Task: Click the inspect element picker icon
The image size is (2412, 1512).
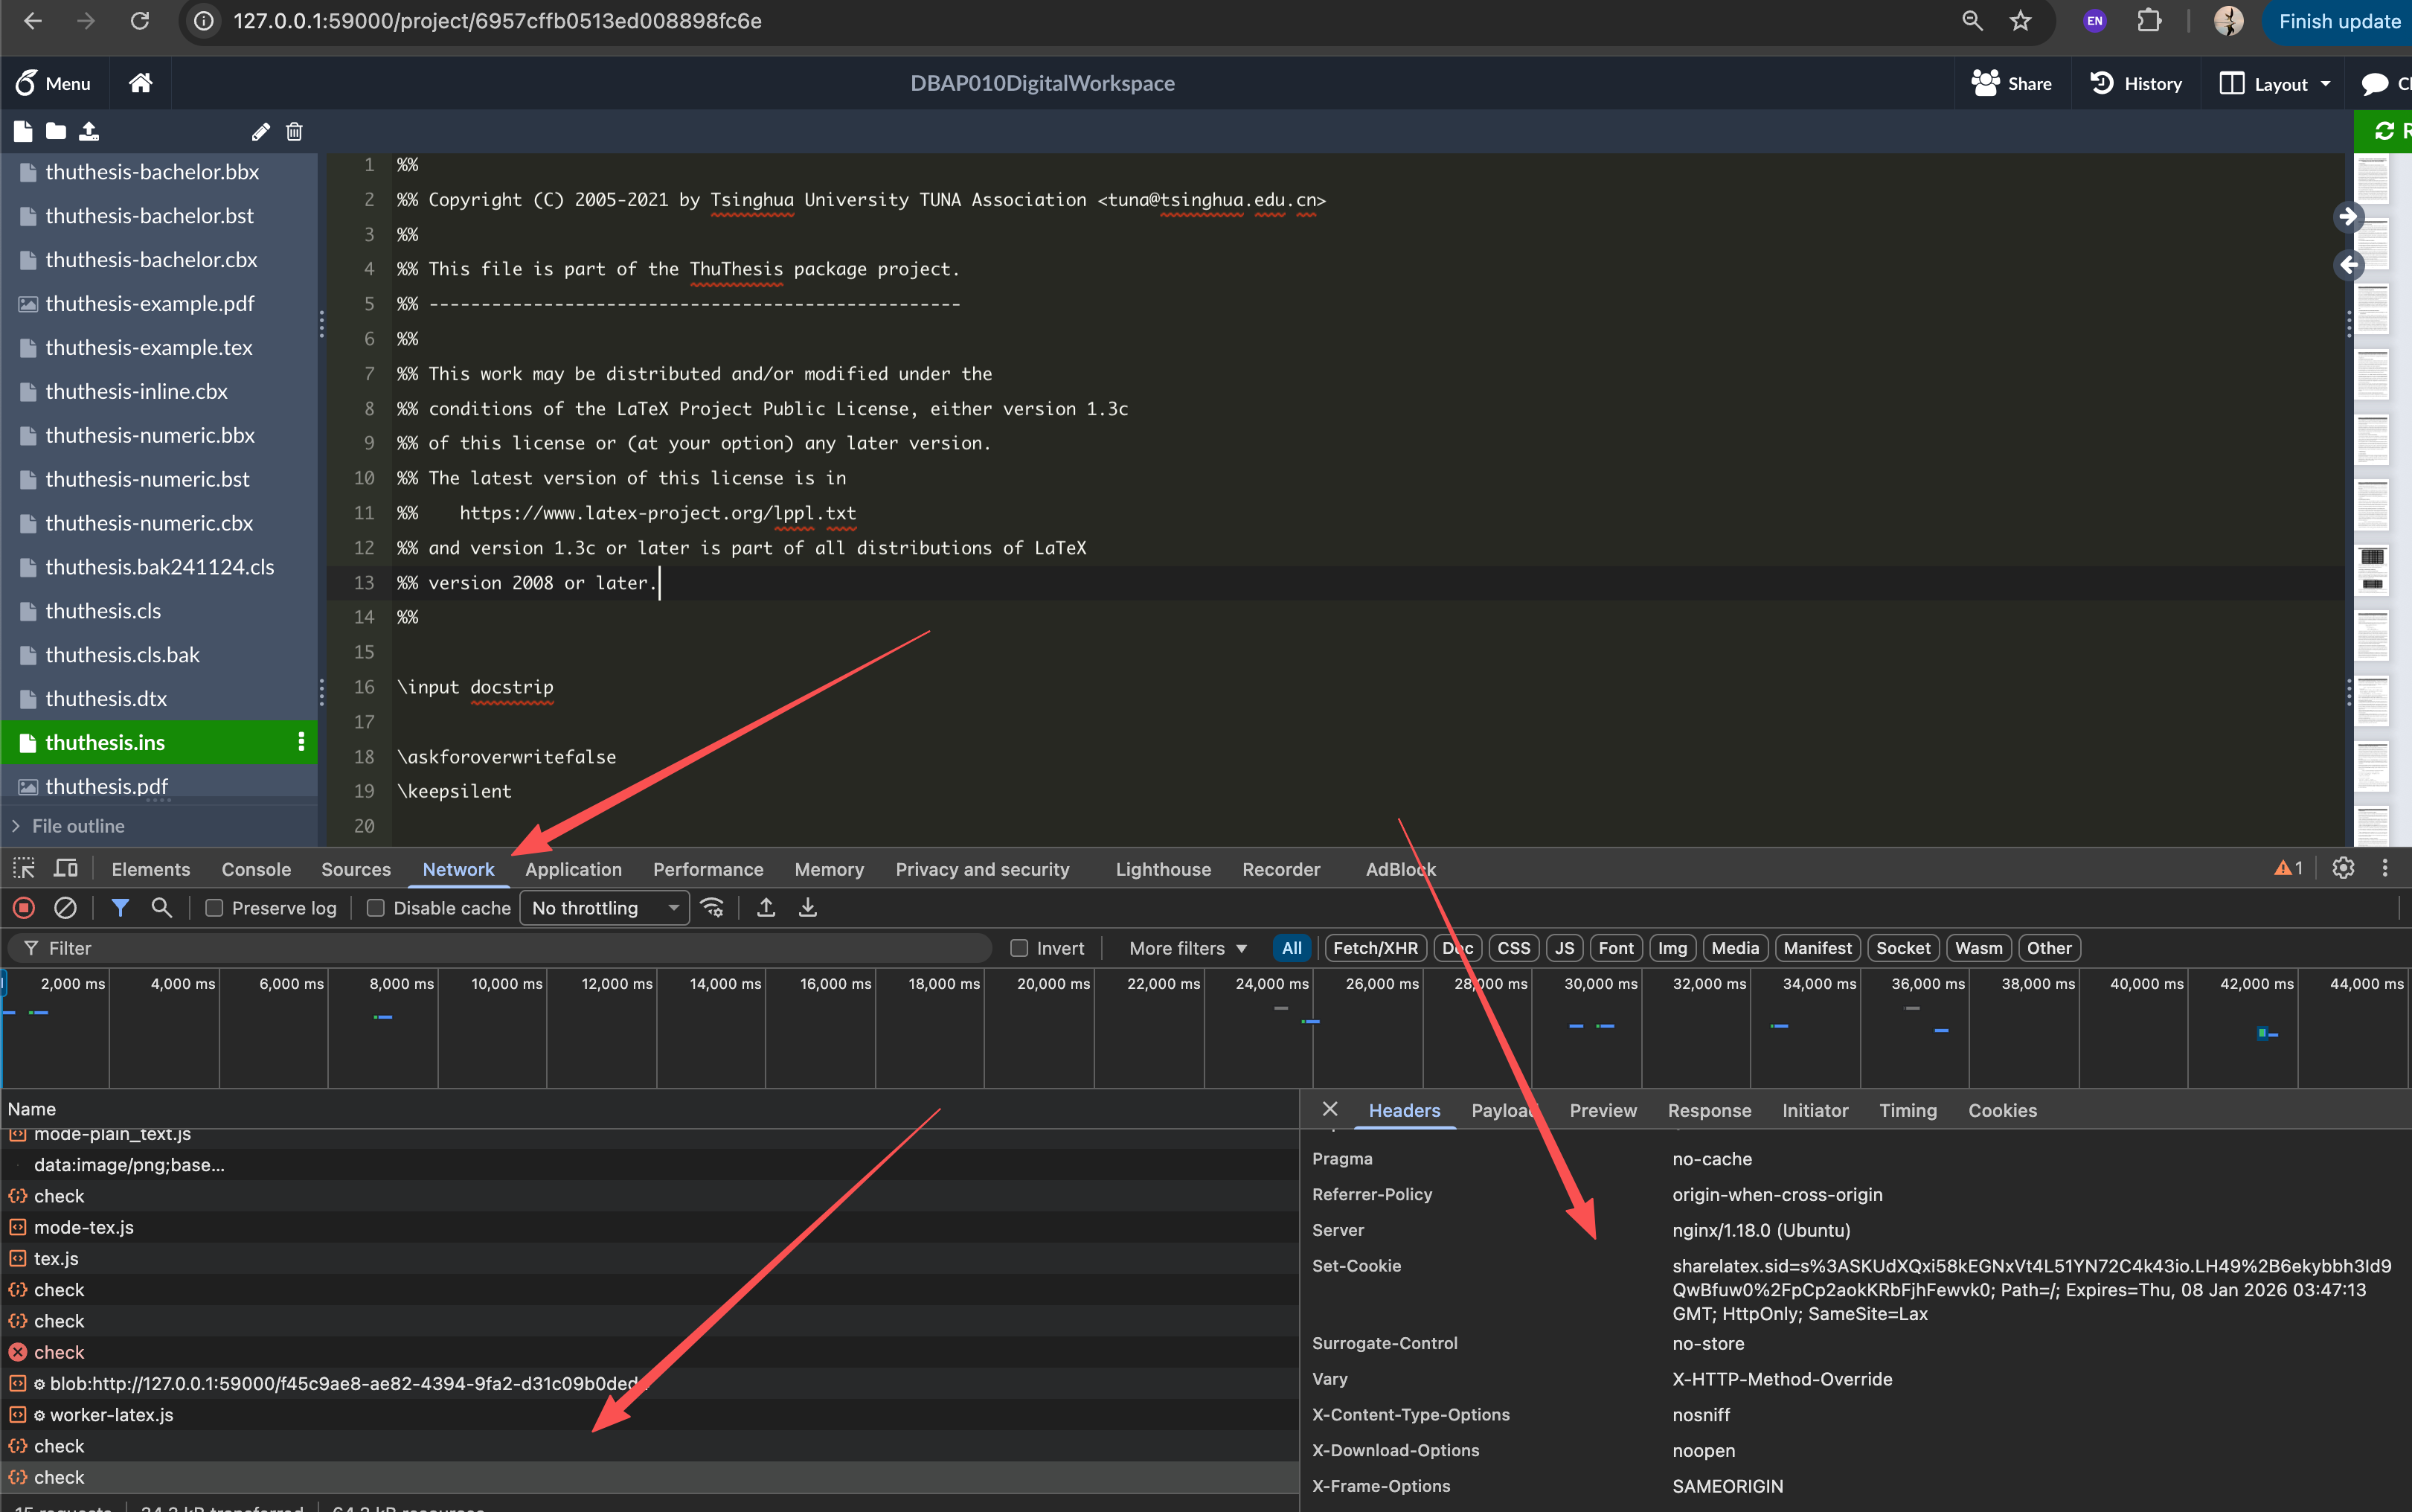Action: tap(24, 868)
